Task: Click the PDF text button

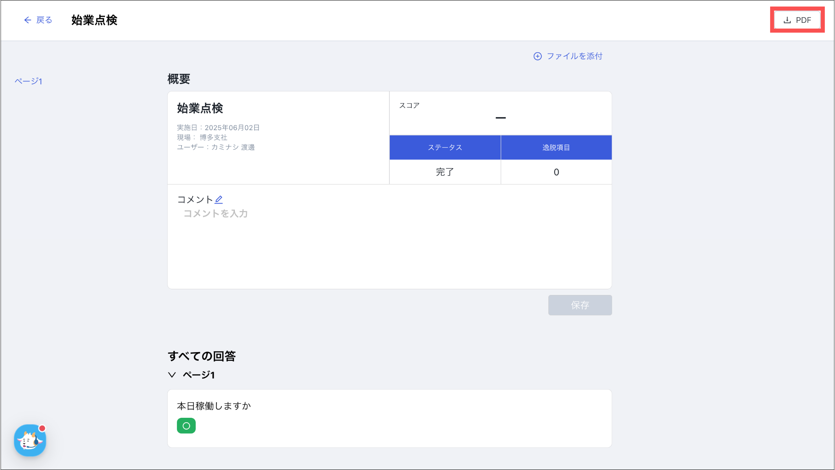Action: tap(803, 20)
